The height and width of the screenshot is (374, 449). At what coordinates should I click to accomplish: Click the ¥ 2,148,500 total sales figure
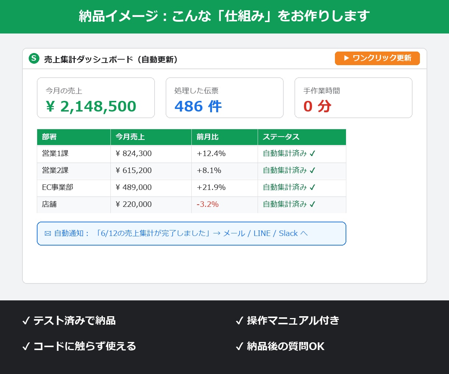tap(91, 106)
